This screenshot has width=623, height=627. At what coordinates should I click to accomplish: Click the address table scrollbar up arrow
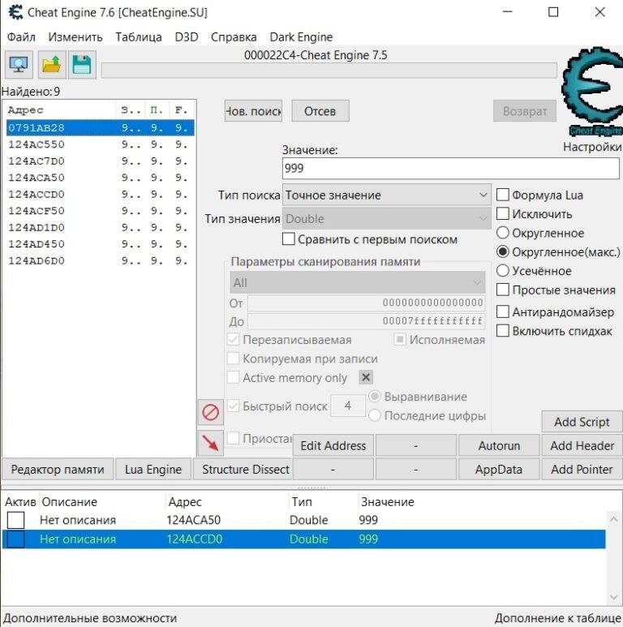click(x=614, y=519)
